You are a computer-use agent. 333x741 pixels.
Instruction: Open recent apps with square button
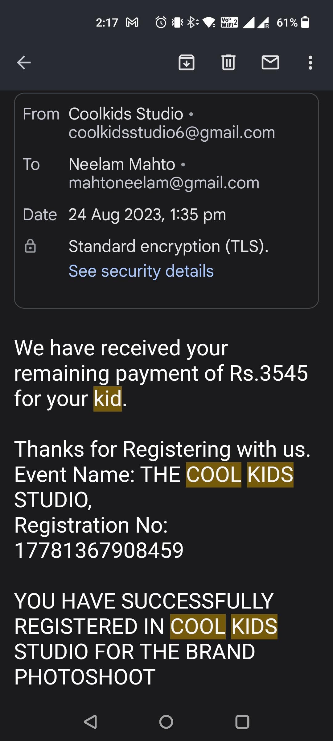pyautogui.click(x=242, y=722)
